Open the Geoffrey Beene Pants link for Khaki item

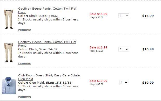pyautogui.click(x=47, y=10)
